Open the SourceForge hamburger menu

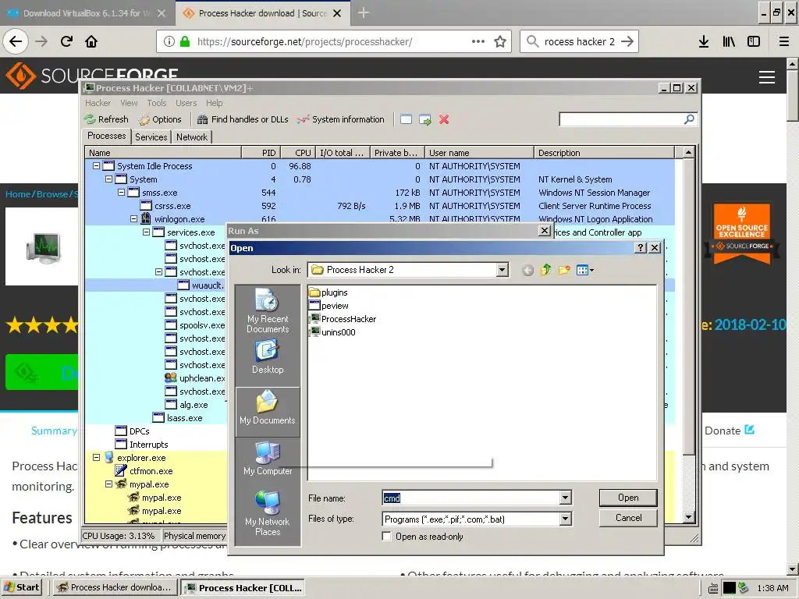click(767, 77)
